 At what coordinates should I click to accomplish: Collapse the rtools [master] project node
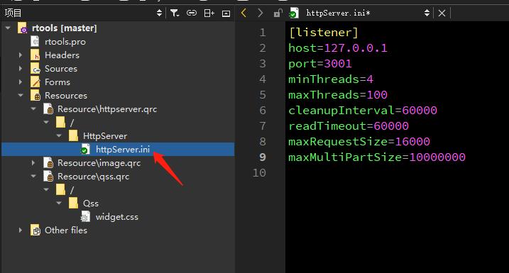click(8, 28)
